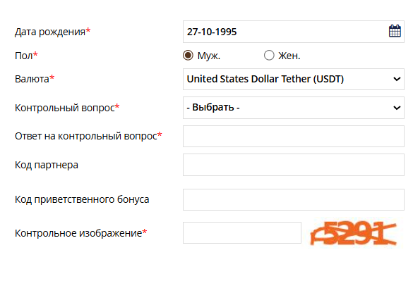This screenshot has height=281, width=413.
Task: Click the chevron arrow of the security question selector
Action: [397, 108]
